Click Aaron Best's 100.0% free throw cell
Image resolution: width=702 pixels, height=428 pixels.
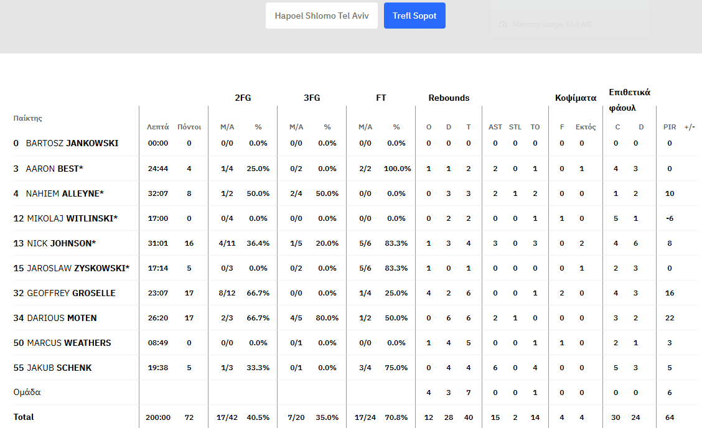[x=398, y=169]
